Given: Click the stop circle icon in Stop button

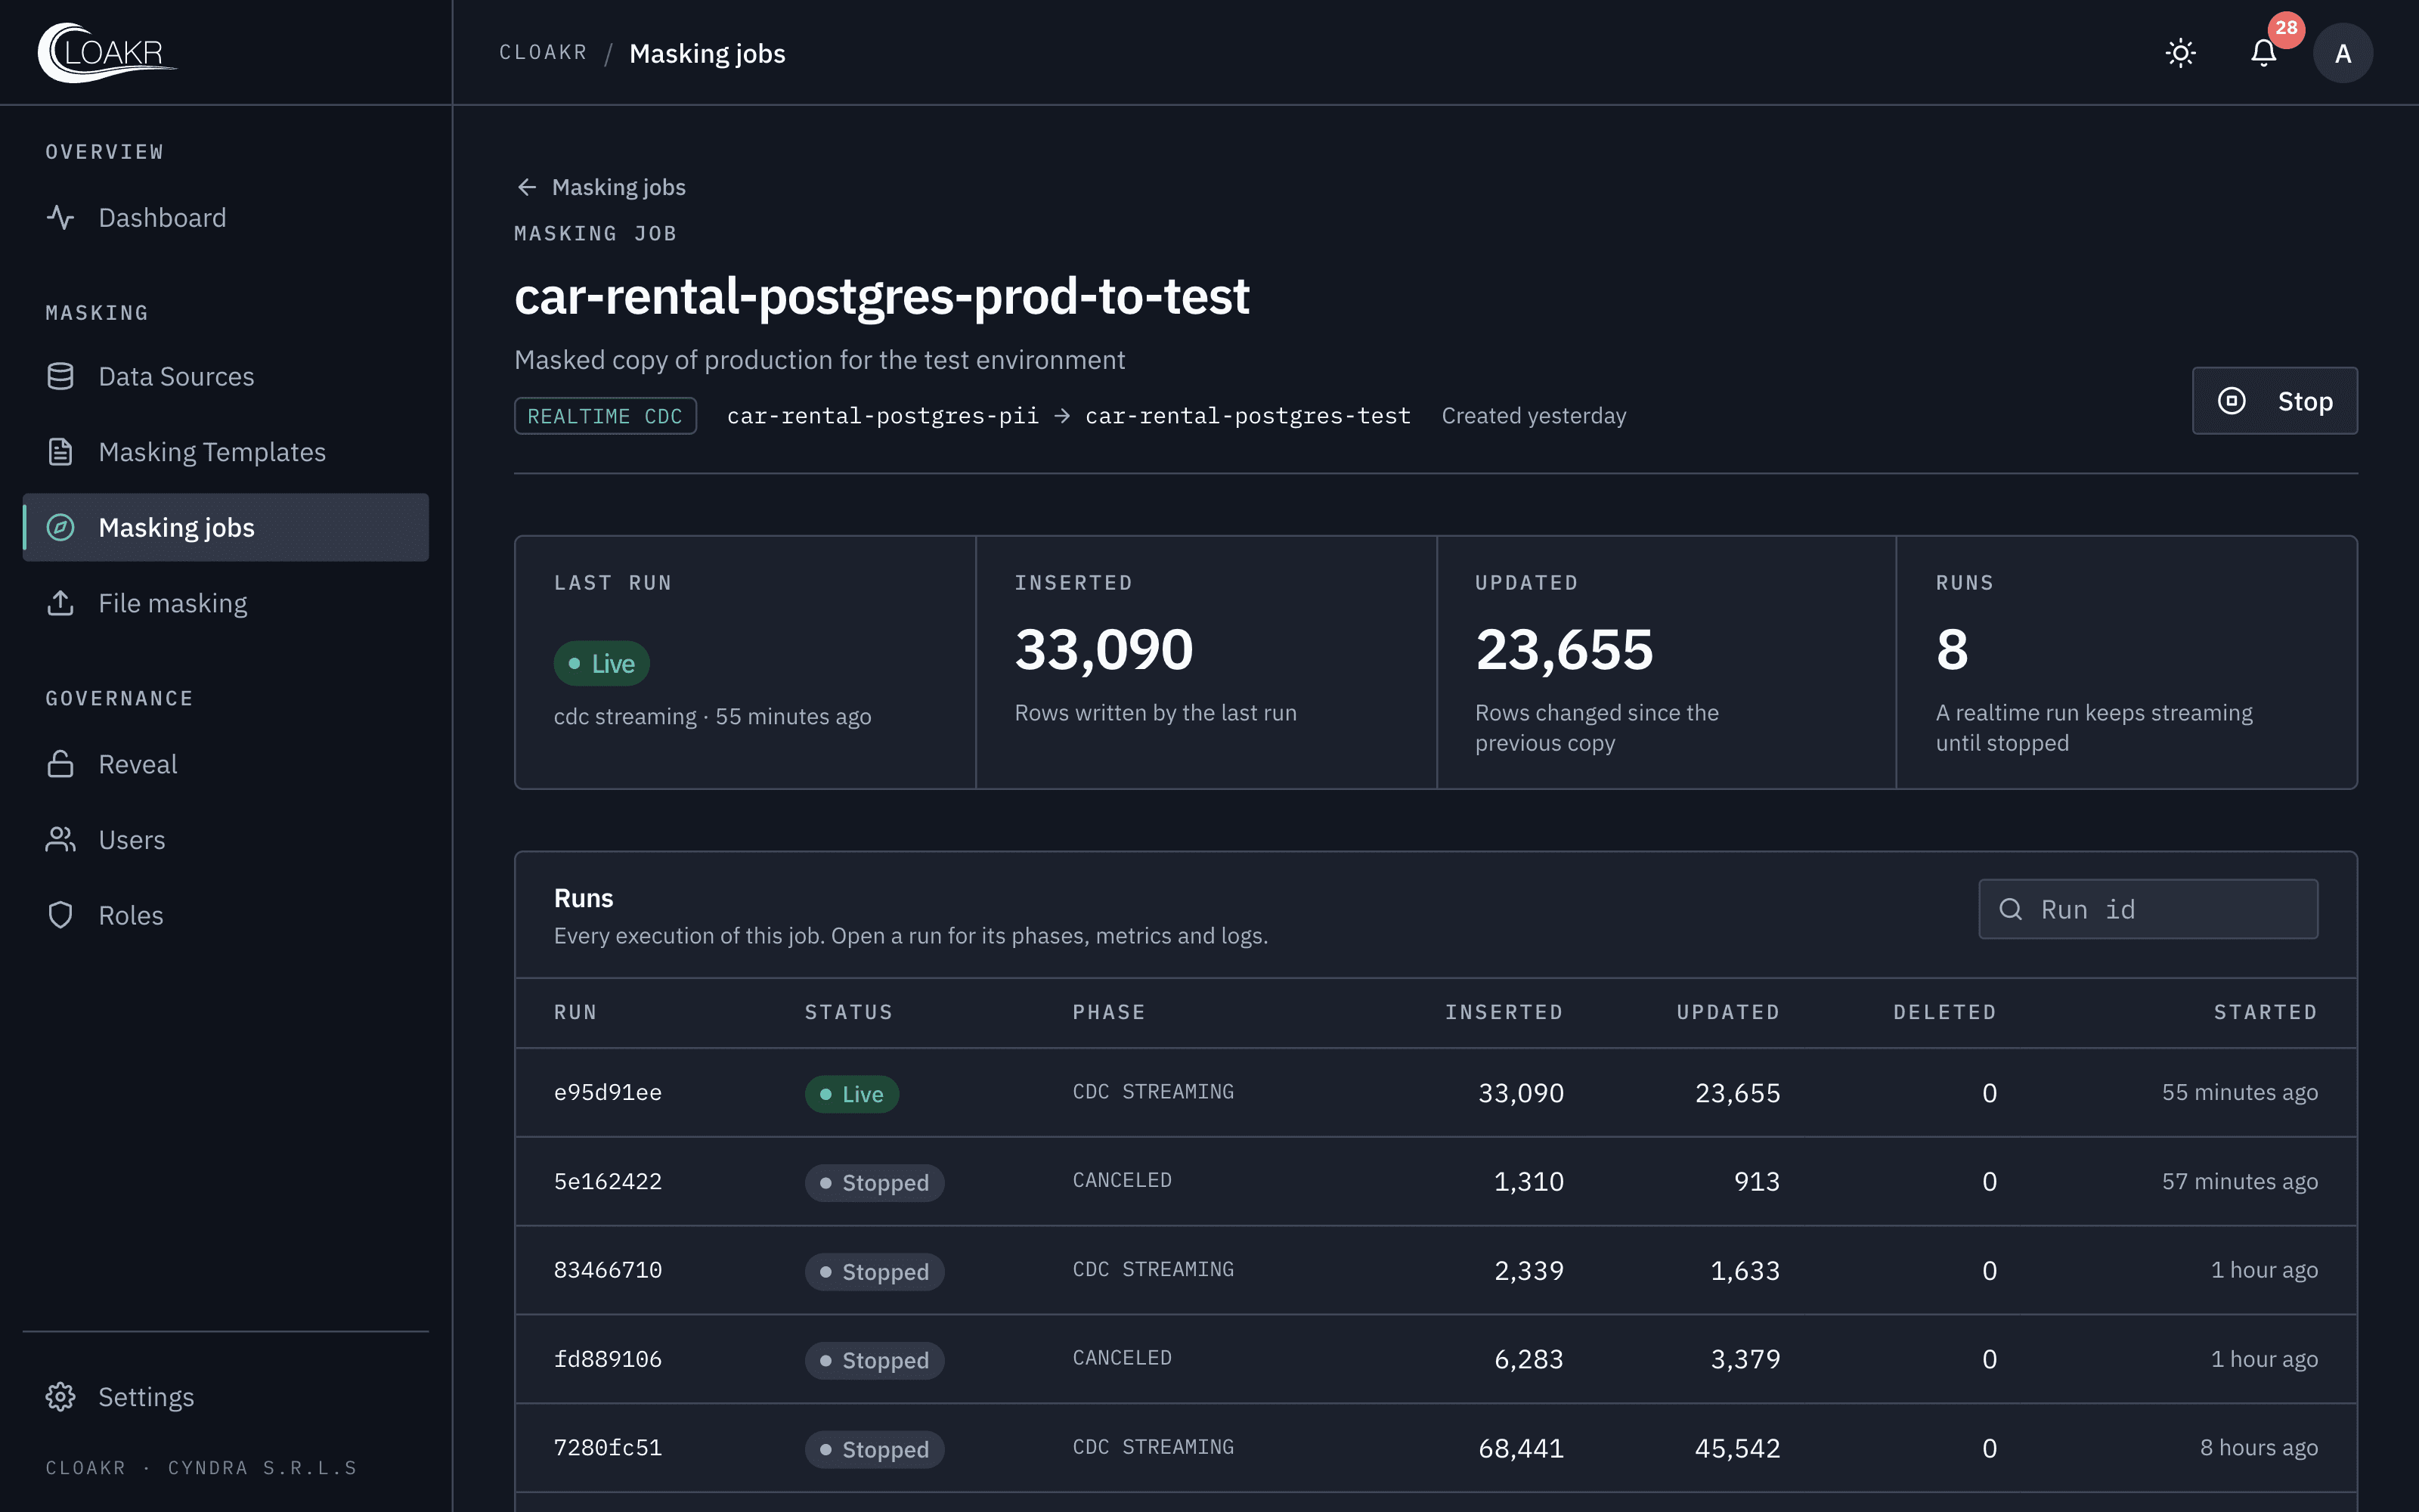Looking at the screenshot, I should pyautogui.click(x=2231, y=401).
